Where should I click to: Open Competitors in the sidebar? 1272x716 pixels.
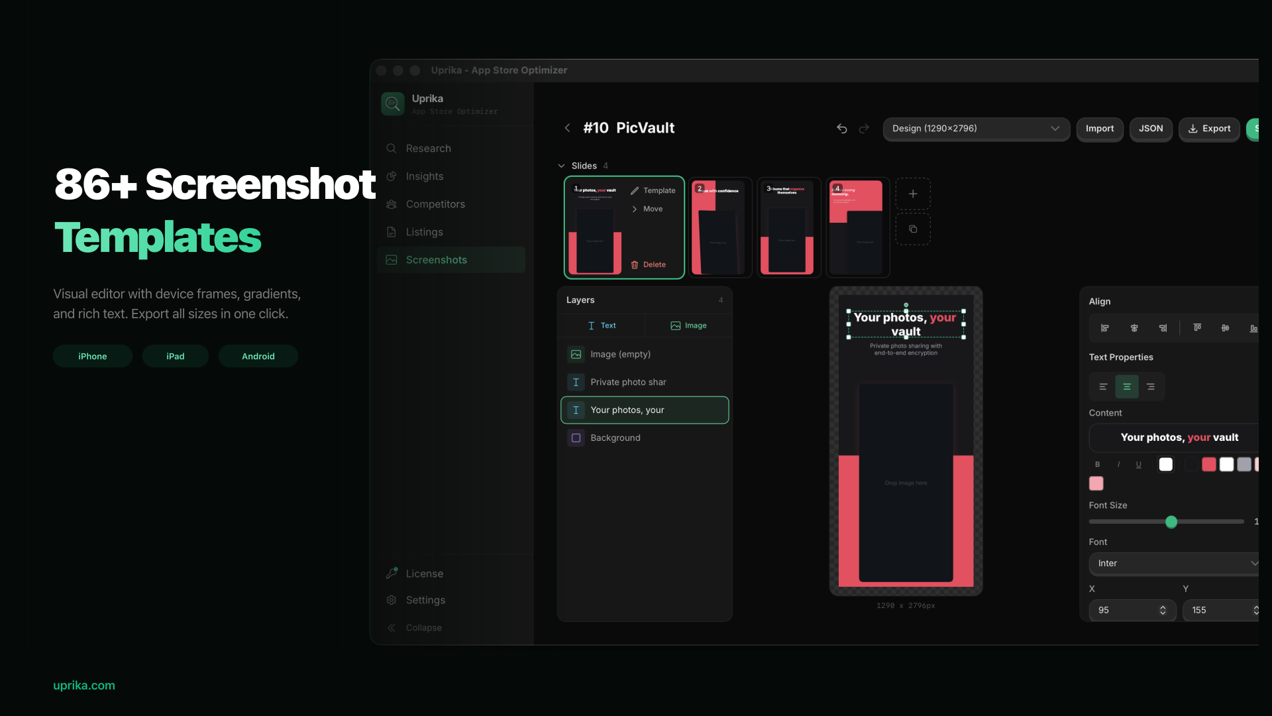tap(435, 204)
